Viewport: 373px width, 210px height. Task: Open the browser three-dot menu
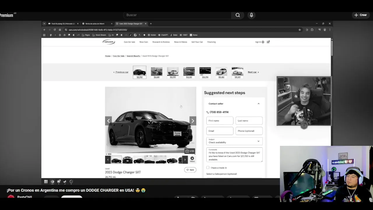pos(330,30)
